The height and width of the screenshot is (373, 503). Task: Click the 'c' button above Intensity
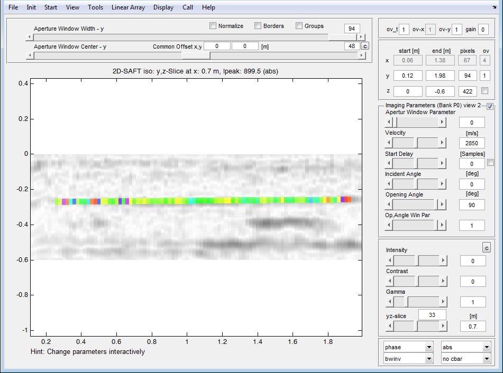(487, 248)
